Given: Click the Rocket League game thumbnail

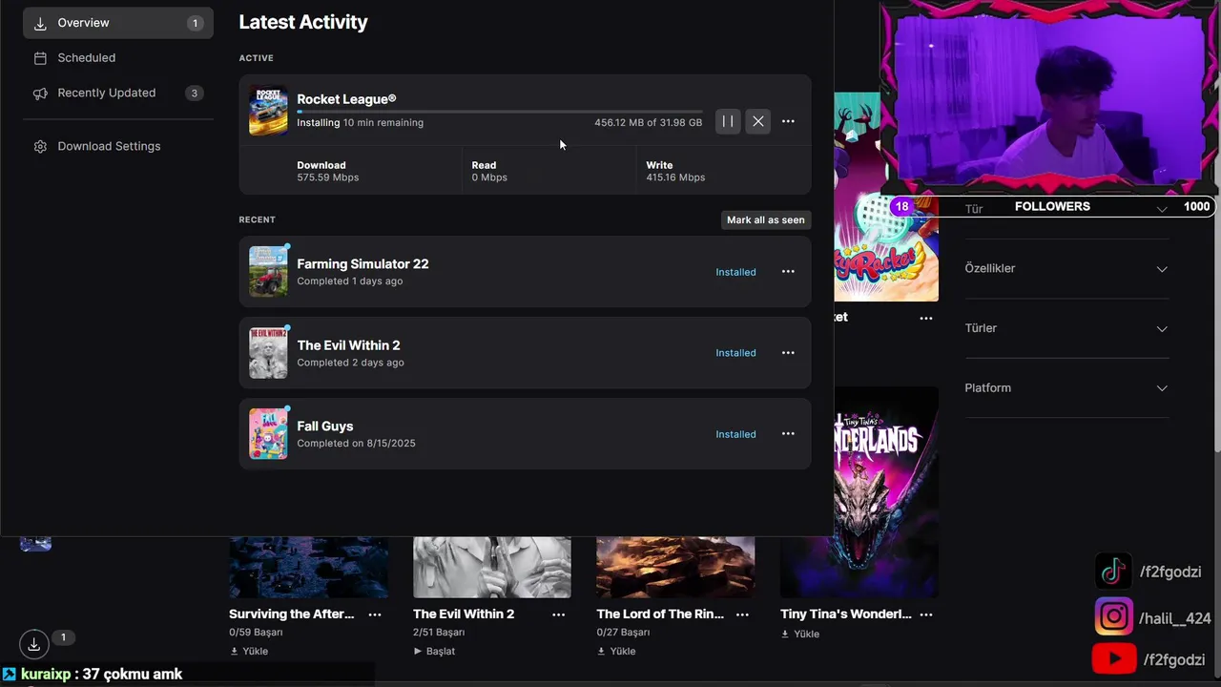Looking at the screenshot, I should tap(268, 110).
